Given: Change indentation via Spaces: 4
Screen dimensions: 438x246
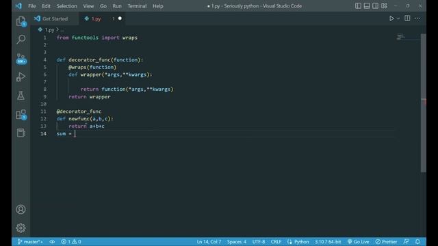Looking at the screenshot, I should coord(237,241).
